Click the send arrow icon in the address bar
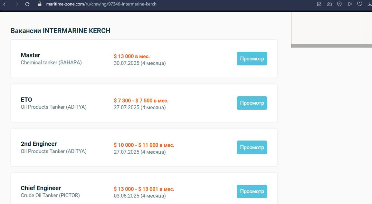Screen dimensions: 372x204 click(350, 4)
